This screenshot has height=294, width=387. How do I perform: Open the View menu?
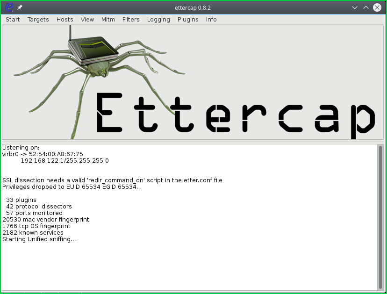(87, 20)
